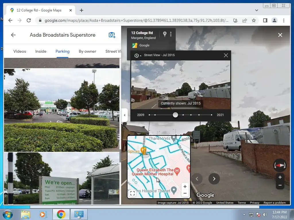Open the Asda car park photo
Viewport: 294px width, 220px height.
click(x=62, y=110)
